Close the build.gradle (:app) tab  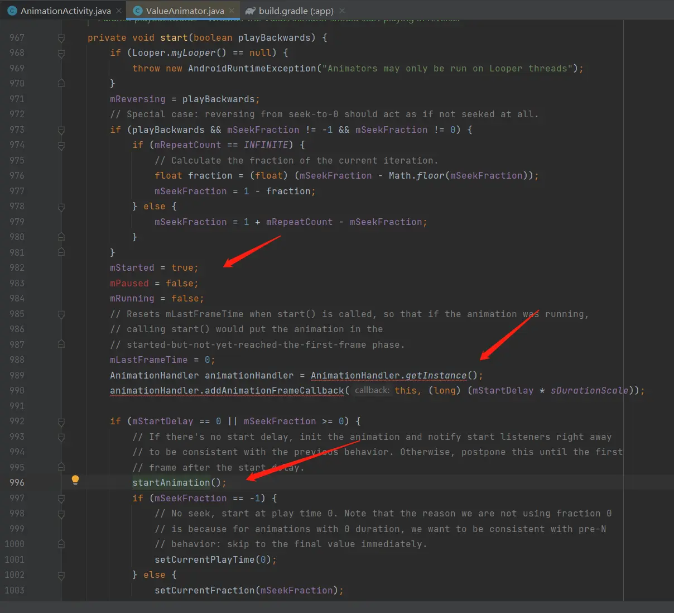[342, 11]
